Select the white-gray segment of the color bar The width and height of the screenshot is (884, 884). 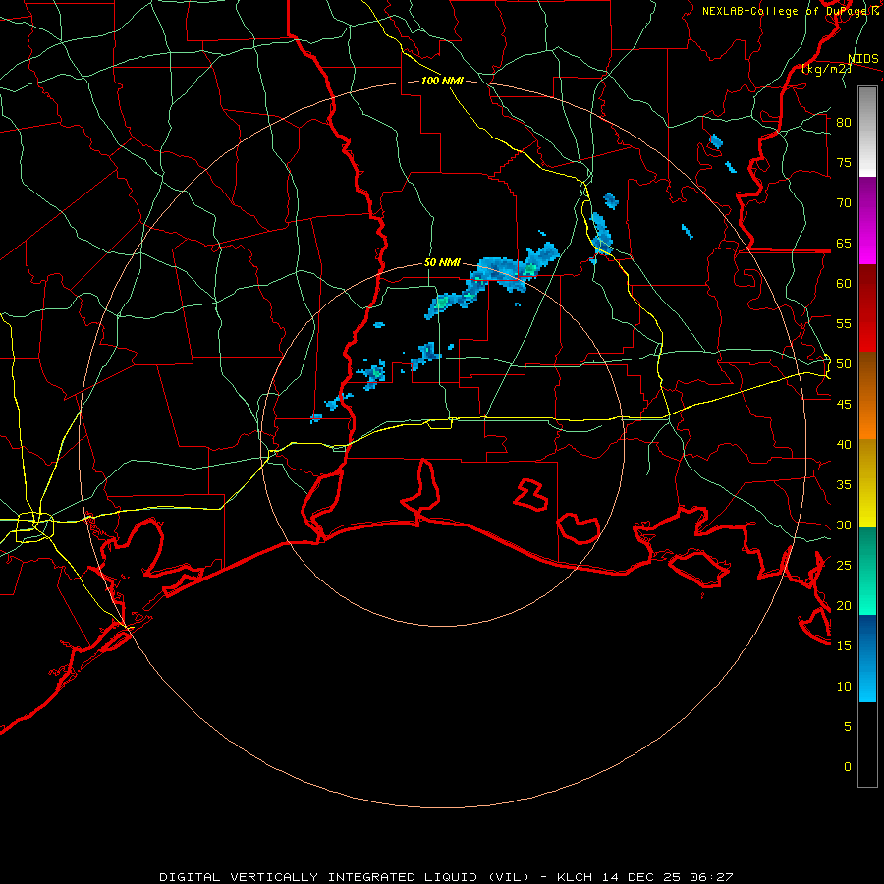(x=867, y=132)
